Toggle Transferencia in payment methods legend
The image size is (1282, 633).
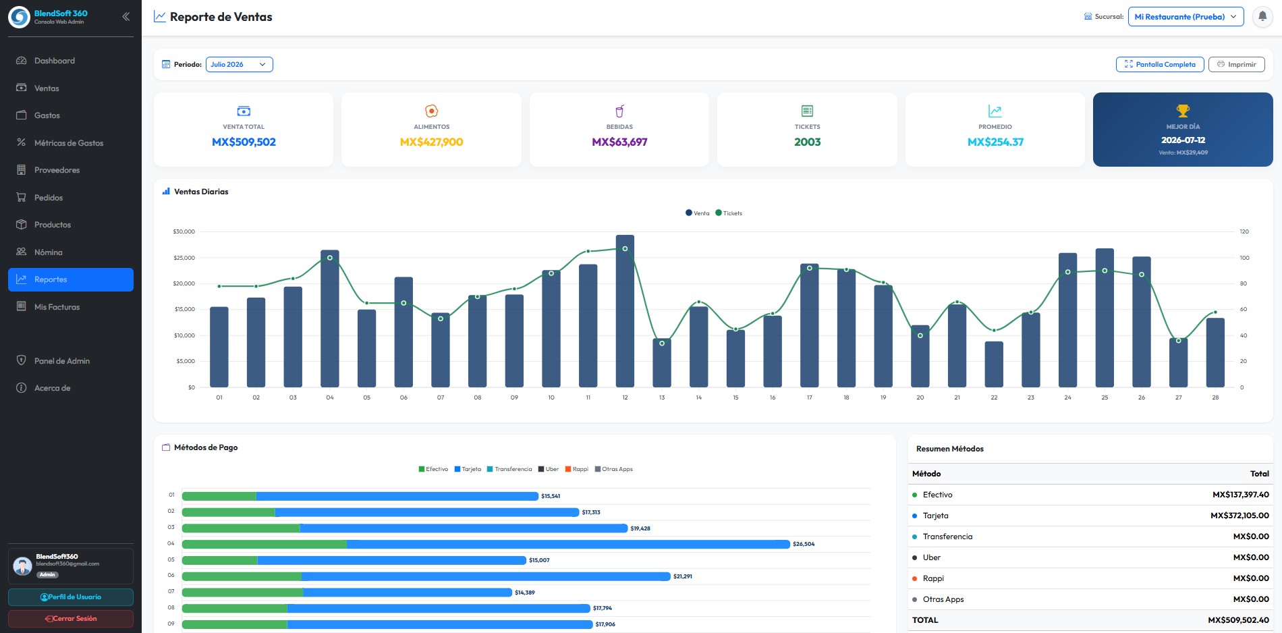point(509,469)
